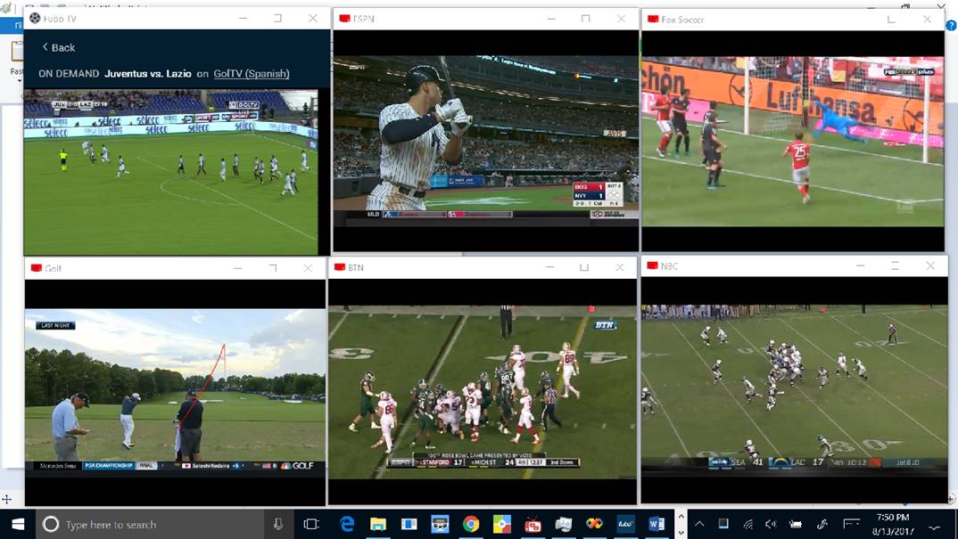958x539 pixels.
Task: Click the 'Type here to search' box
Action: click(150, 525)
